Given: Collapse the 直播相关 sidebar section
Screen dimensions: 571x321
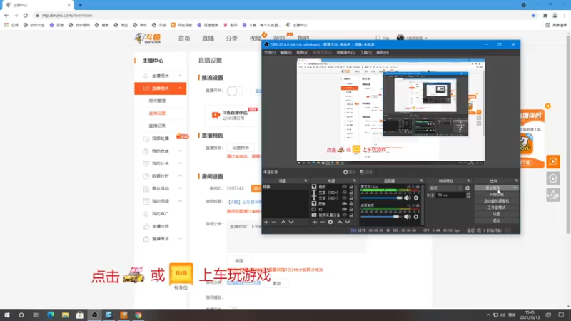Looking at the screenshot, I should (180, 88).
